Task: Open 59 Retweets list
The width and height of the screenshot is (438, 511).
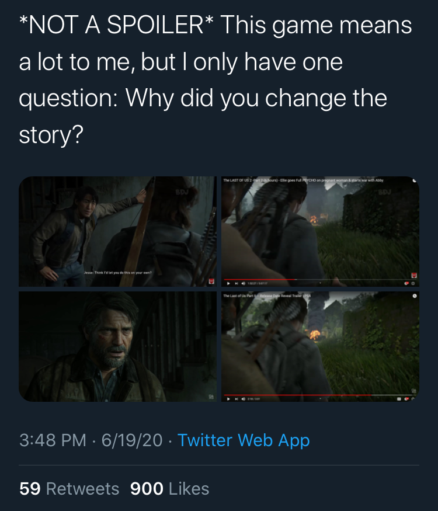Action: click(x=69, y=488)
